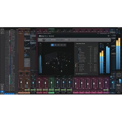Click the pin icon in the plugin window header
122x122 pixels.
tap(109, 33)
